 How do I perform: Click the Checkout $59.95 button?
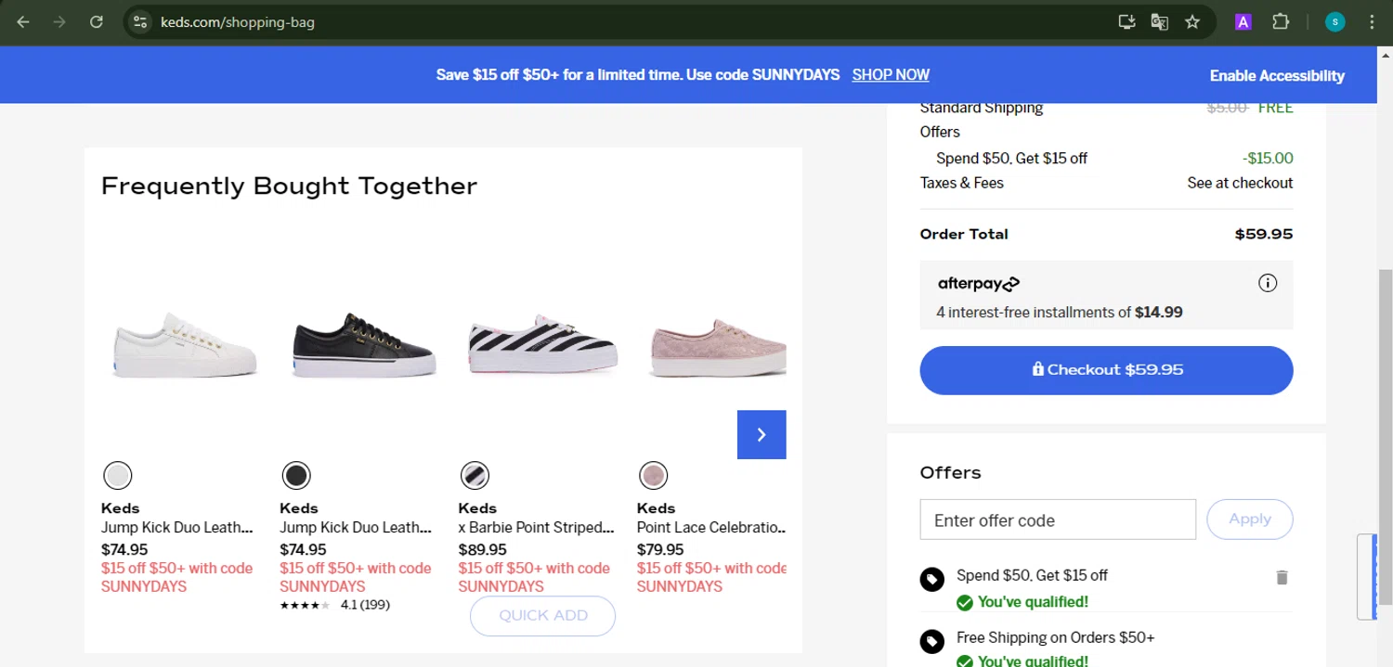click(x=1106, y=370)
